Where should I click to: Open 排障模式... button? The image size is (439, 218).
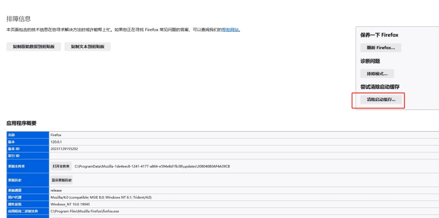377,74
